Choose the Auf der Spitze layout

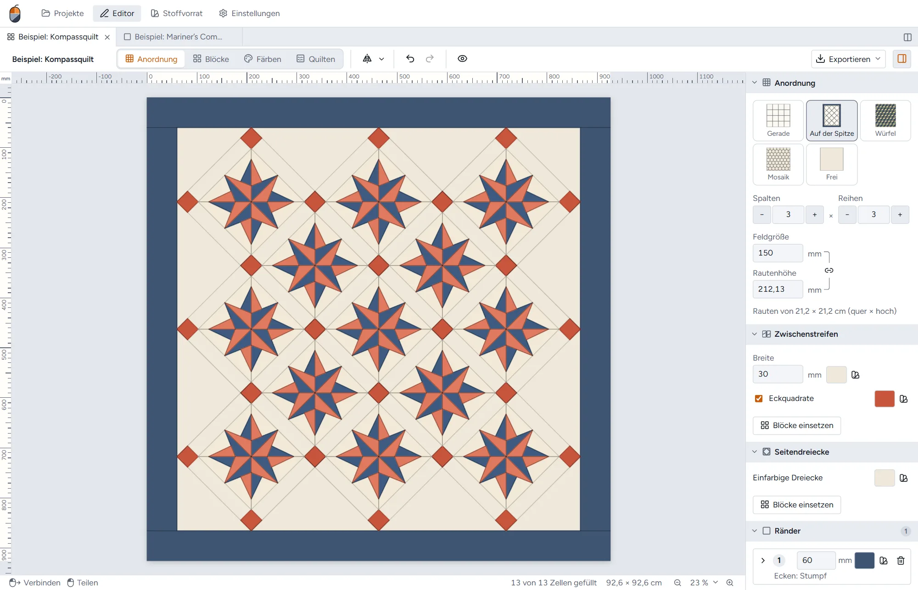832,120
